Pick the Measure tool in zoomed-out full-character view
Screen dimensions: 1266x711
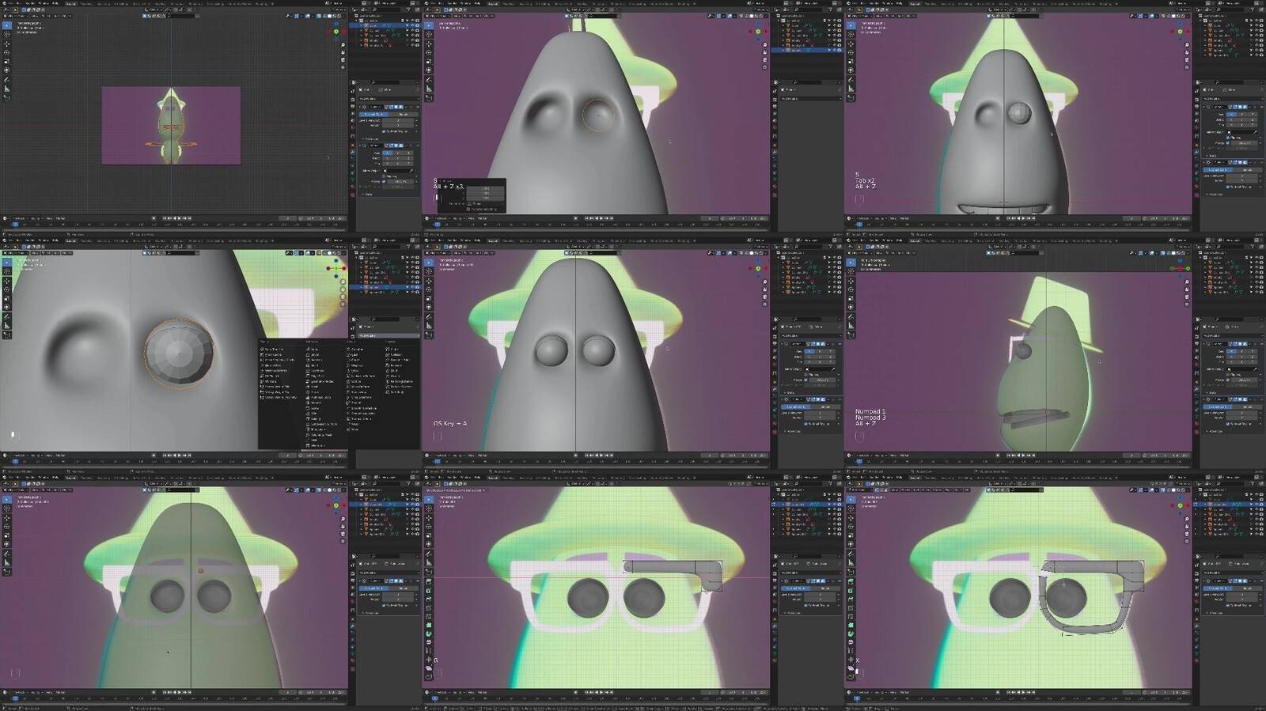tap(6, 89)
